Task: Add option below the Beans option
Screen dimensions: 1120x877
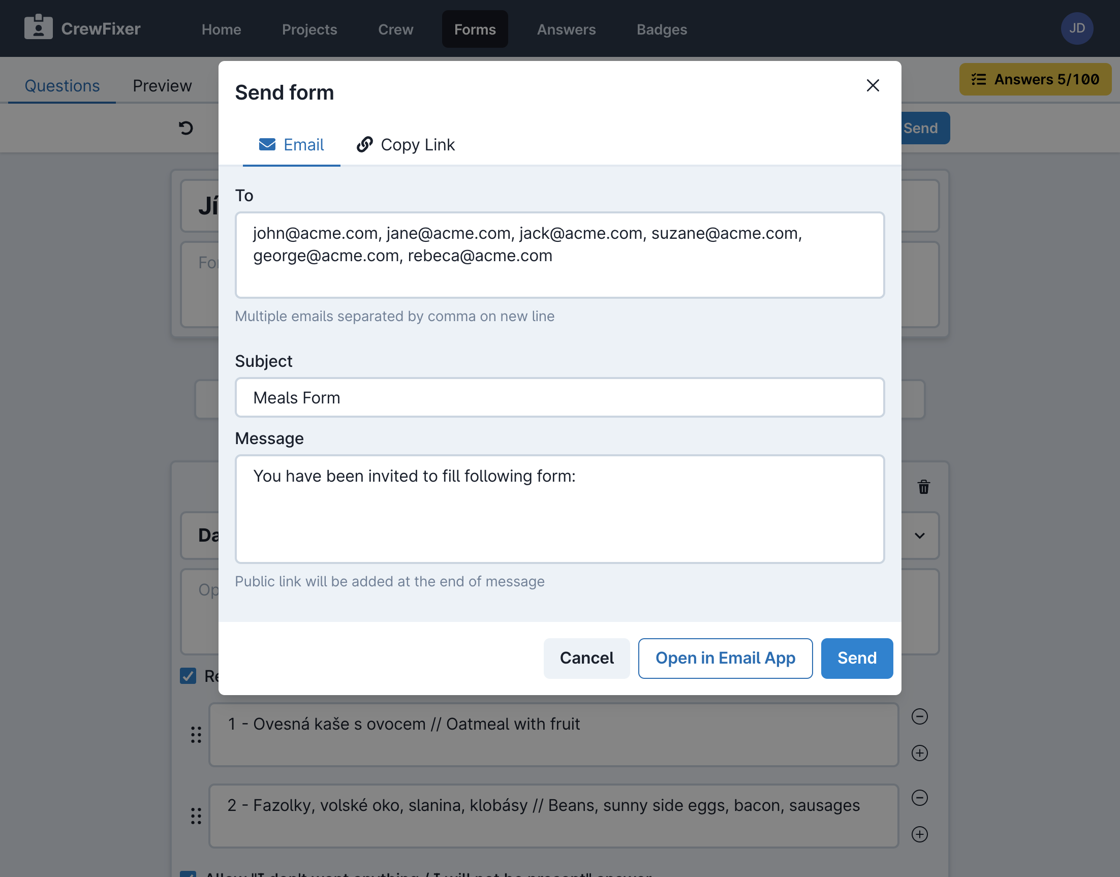Action: (x=919, y=834)
